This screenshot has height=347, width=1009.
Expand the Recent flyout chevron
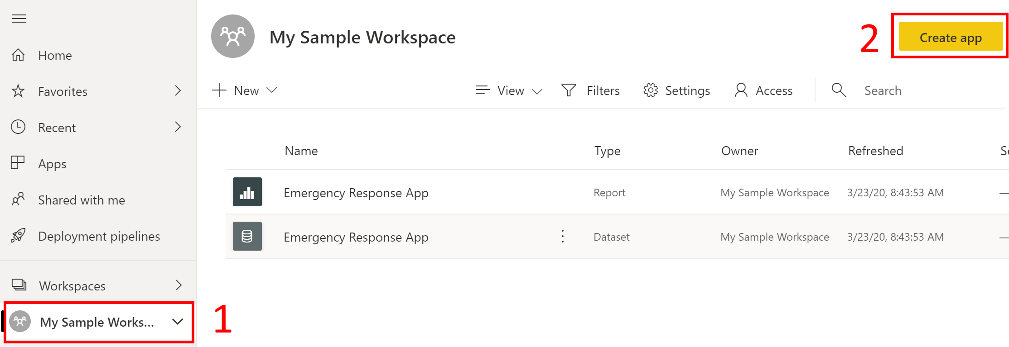(x=178, y=127)
